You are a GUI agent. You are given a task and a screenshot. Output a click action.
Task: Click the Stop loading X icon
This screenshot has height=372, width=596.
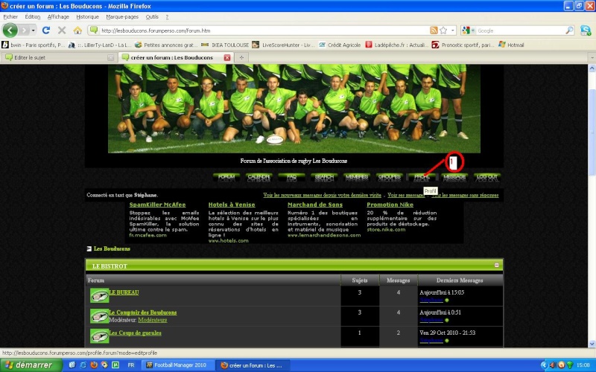(62, 31)
